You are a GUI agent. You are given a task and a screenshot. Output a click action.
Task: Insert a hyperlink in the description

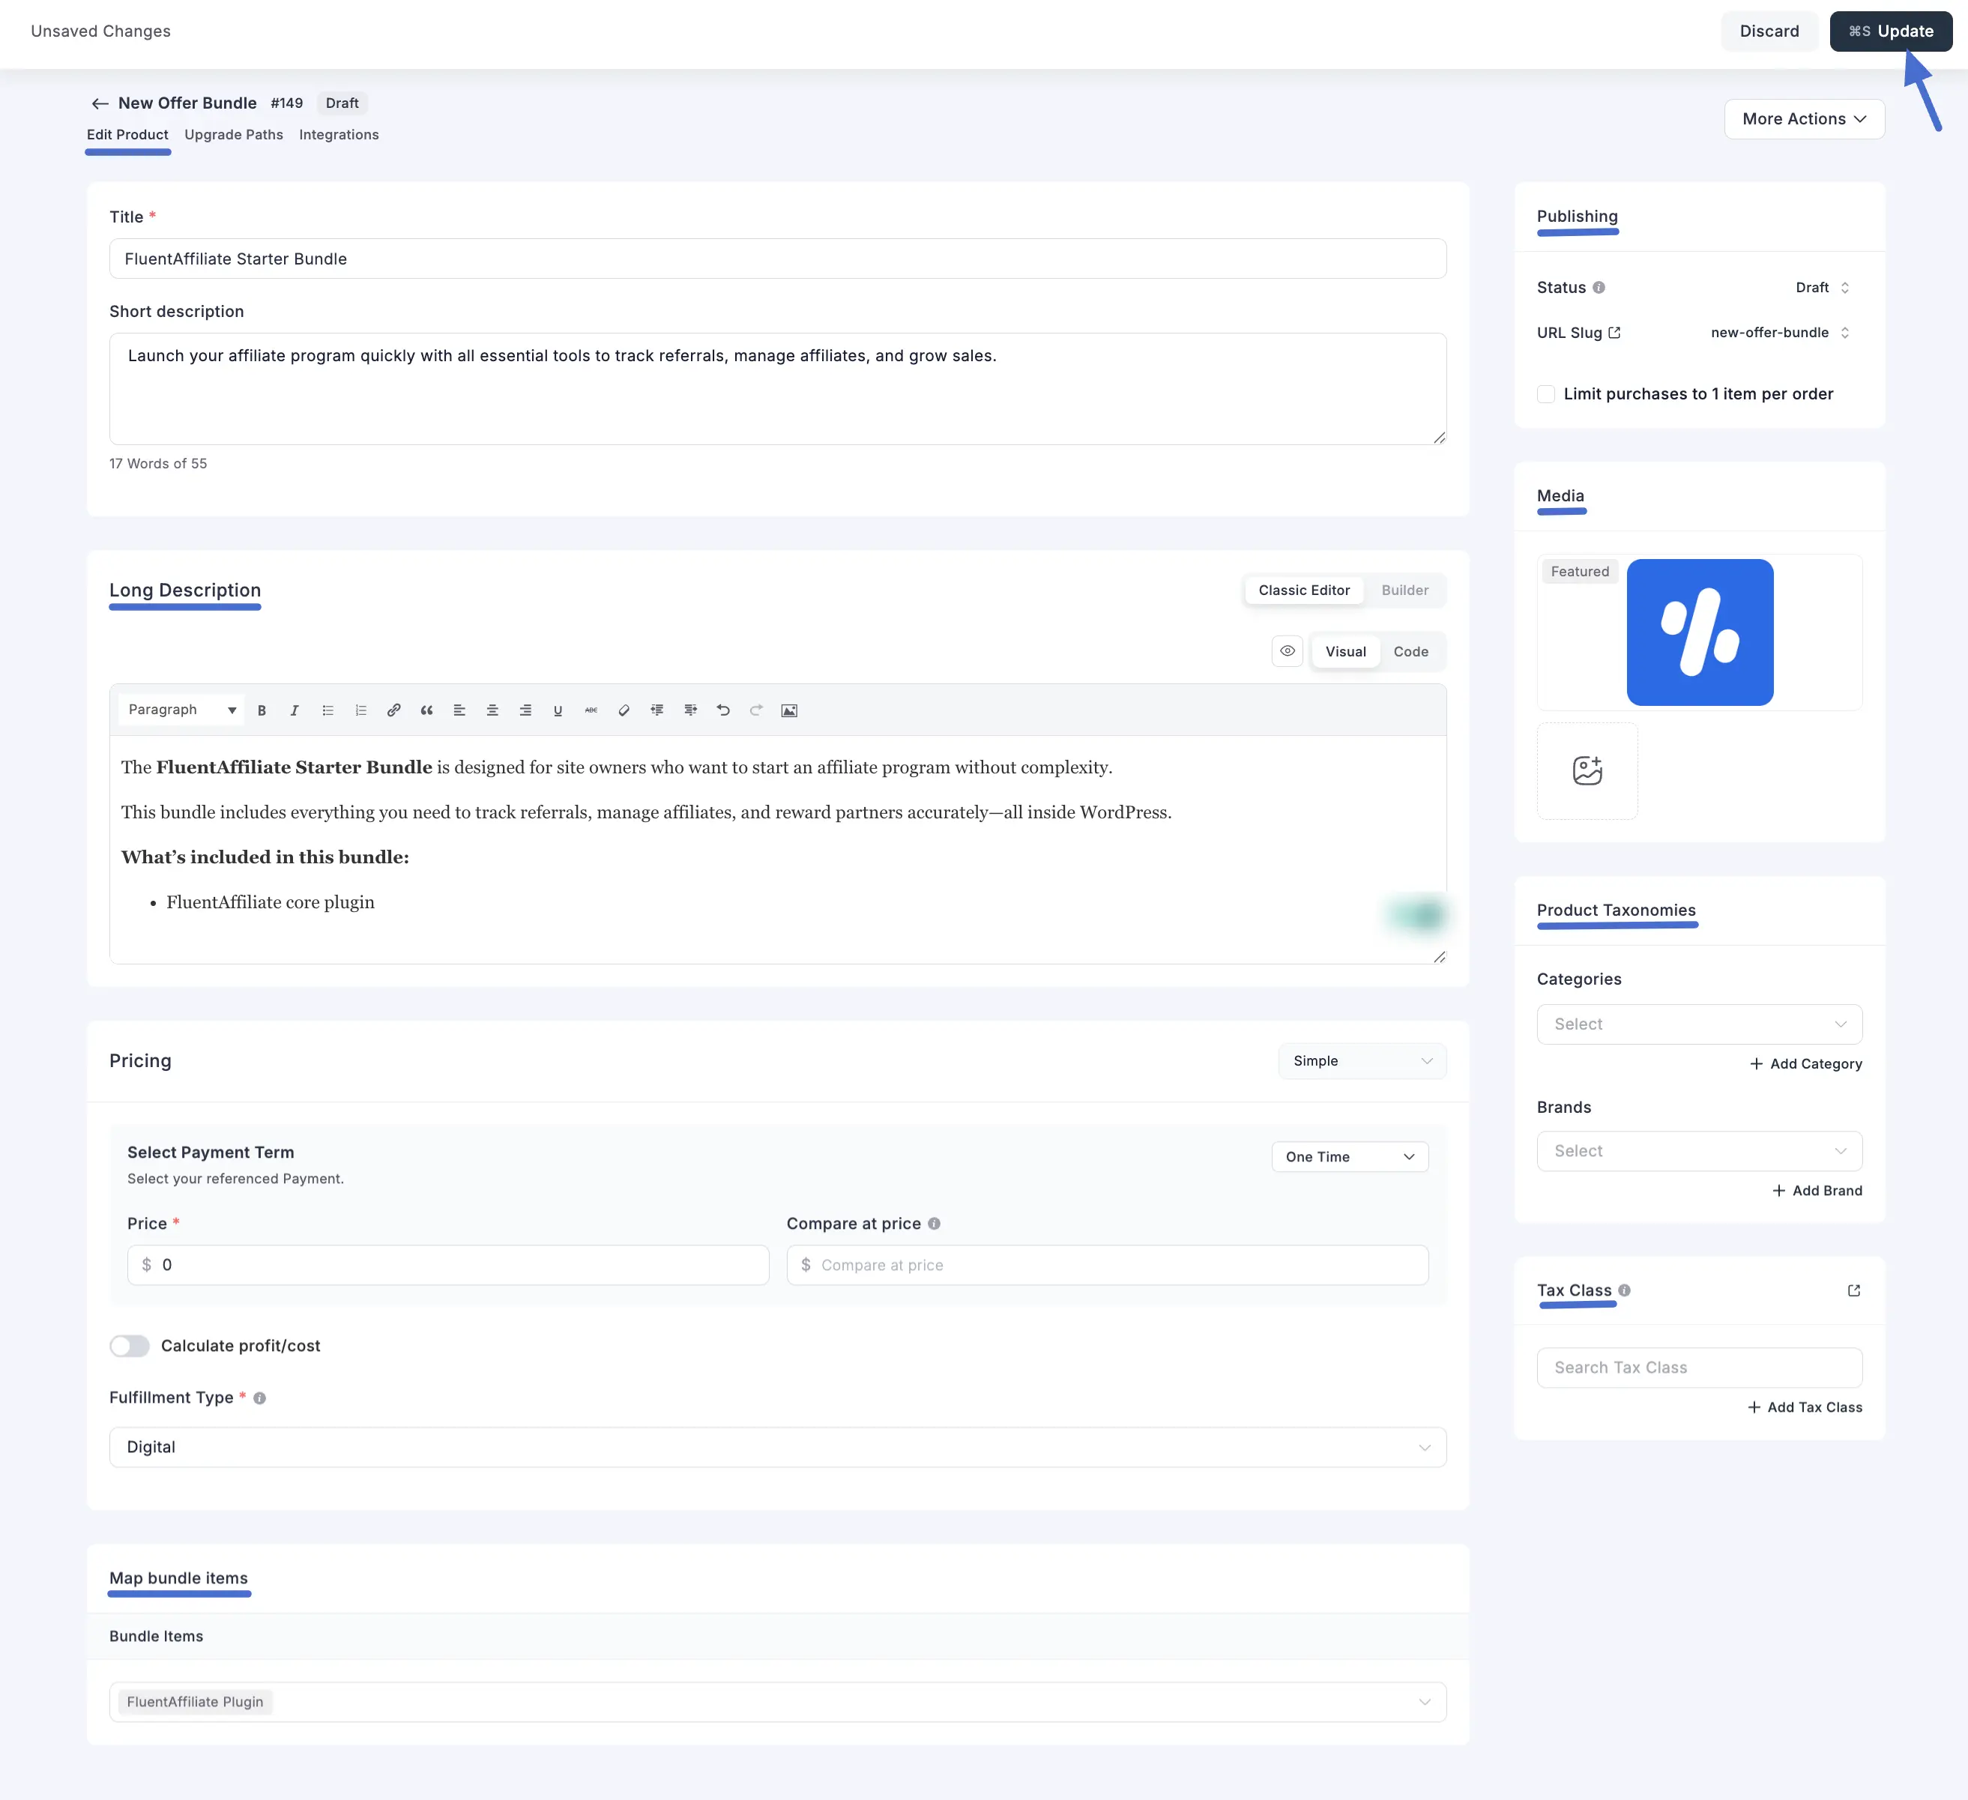[393, 710]
